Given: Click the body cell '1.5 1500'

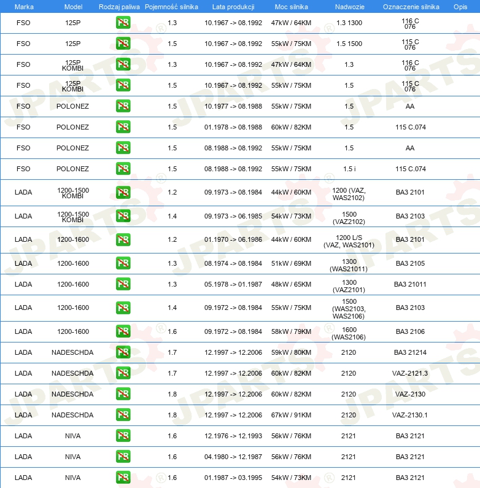Looking at the screenshot, I should pos(349,44).
